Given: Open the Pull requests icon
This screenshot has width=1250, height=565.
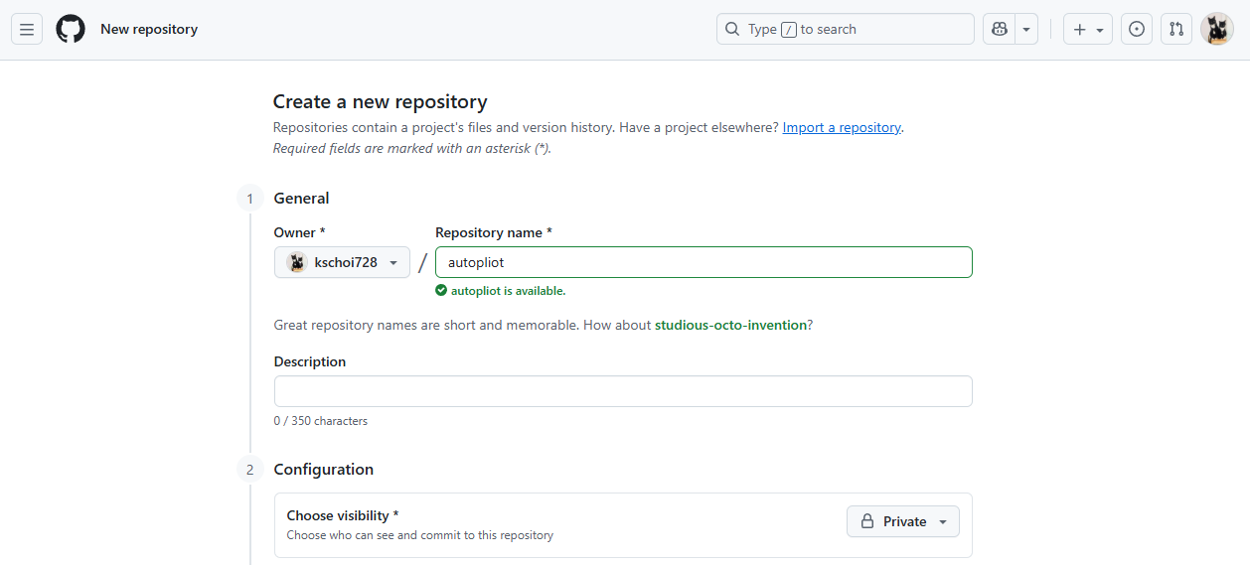Looking at the screenshot, I should 1176,30.
